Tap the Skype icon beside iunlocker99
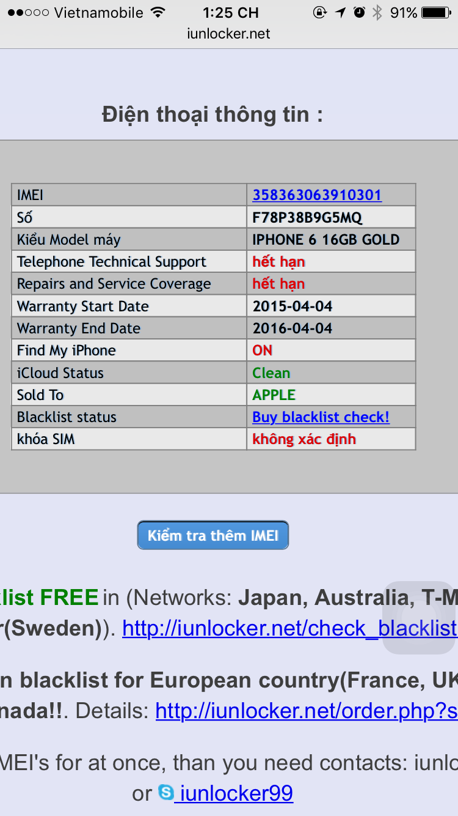This screenshot has height=816, width=458. pyautogui.click(x=165, y=793)
